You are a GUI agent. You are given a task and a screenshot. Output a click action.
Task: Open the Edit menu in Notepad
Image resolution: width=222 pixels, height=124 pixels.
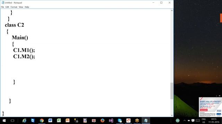pyautogui.click(x=7, y=7)
